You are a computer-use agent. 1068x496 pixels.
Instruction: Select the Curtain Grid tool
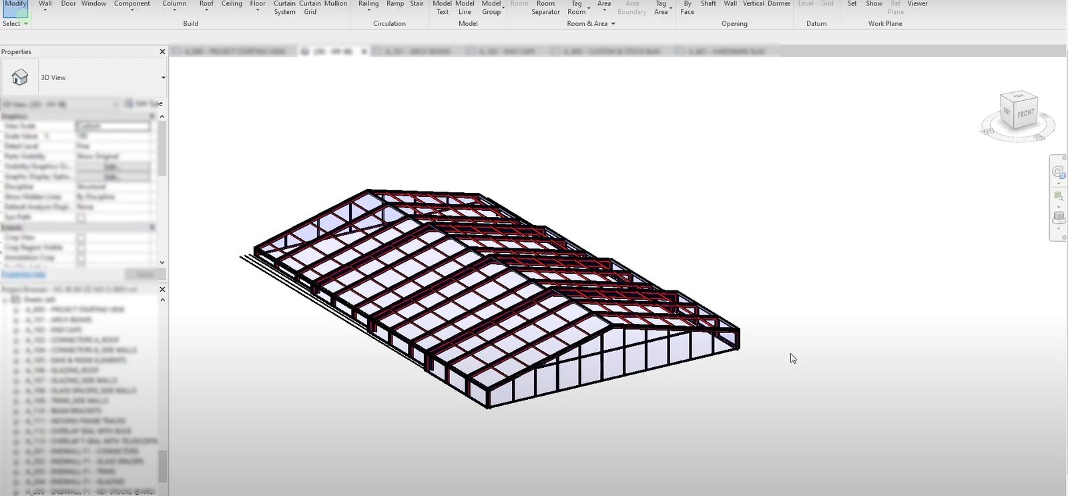coord(310,7)
